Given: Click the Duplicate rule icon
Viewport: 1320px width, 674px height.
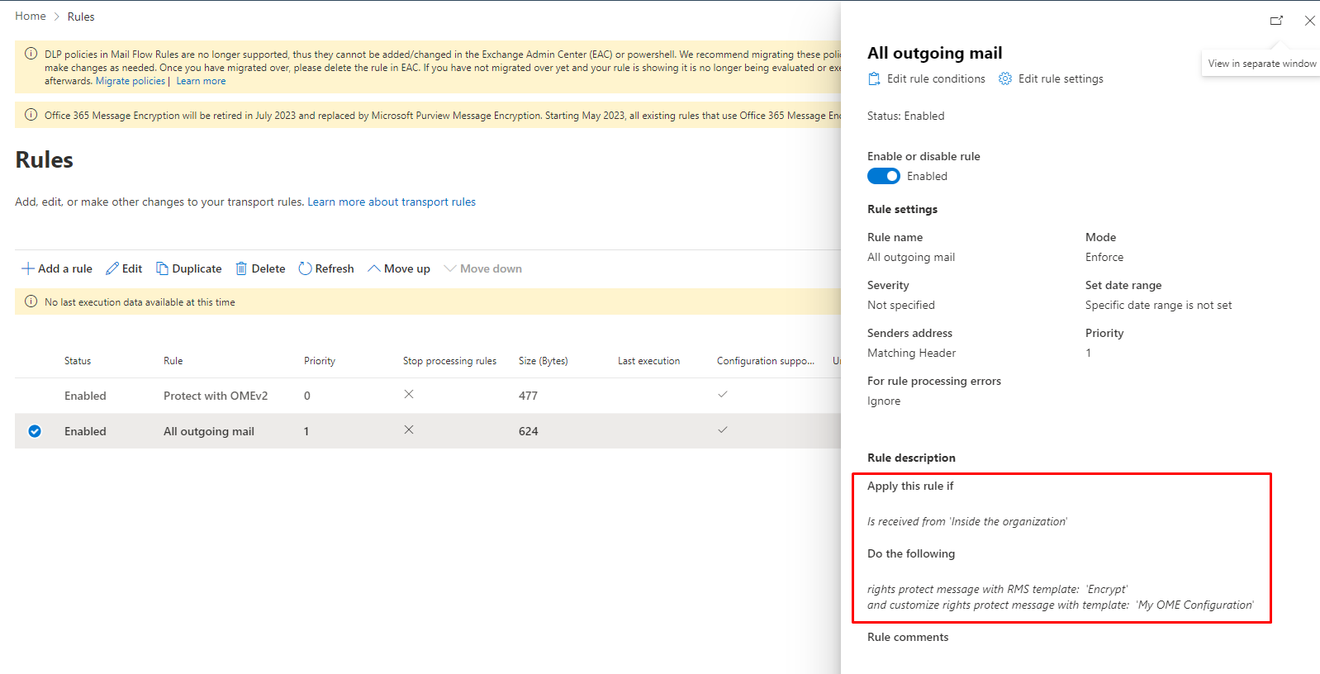Looking at the screenshot, I should (x=162, y=268).
